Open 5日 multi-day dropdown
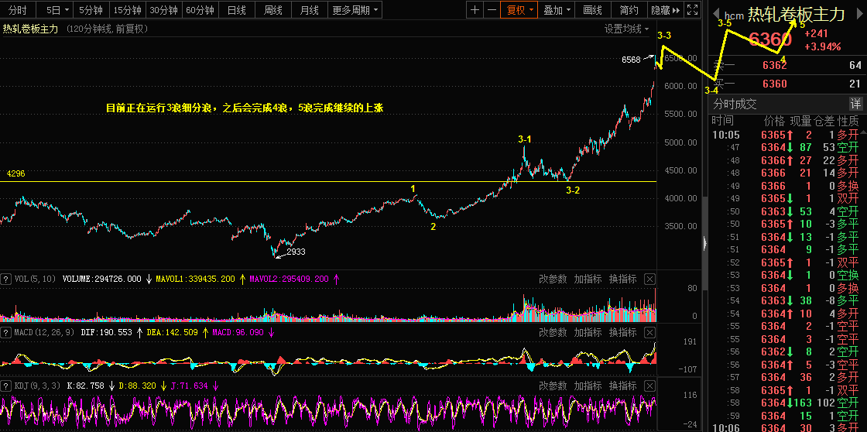867x432 pixels. 57,9
